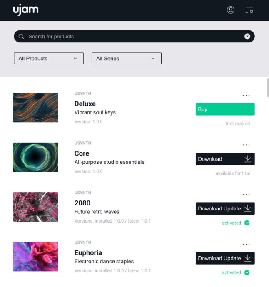Clear the search field with X icon
269x287 pixels.
pos(247,37)
